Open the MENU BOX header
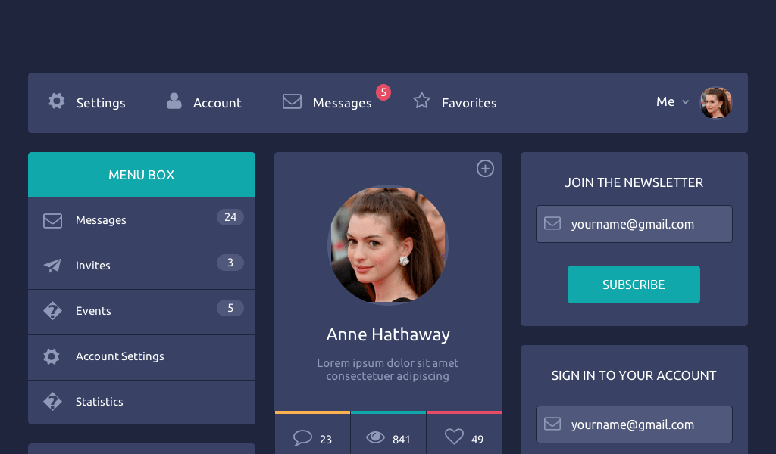Image resolution: width=776 pixels, height=454 pixels. 141,175
